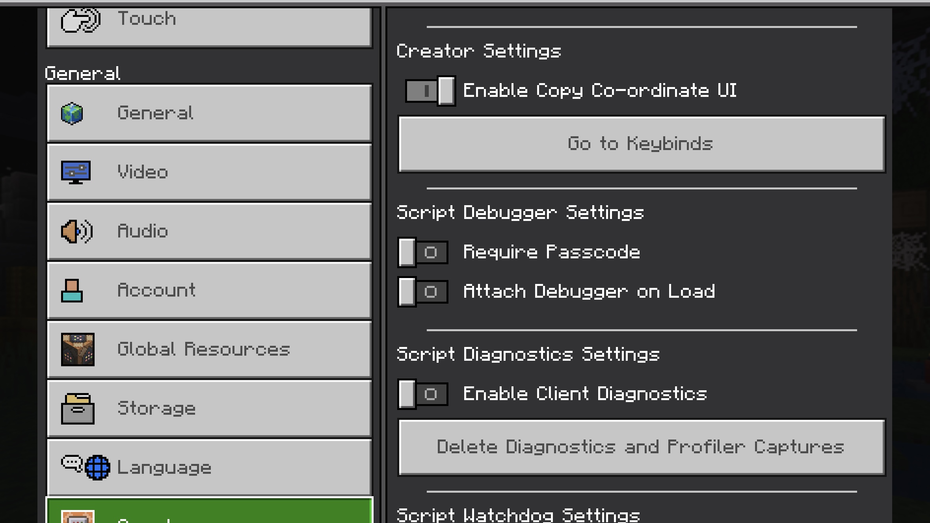Click the Language blue globe icon
Image resolution: width=930 pixels, height=523 pixels.
[97, 467]
